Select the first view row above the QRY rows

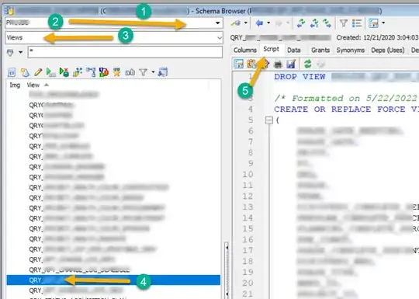(x=113, y=95)
